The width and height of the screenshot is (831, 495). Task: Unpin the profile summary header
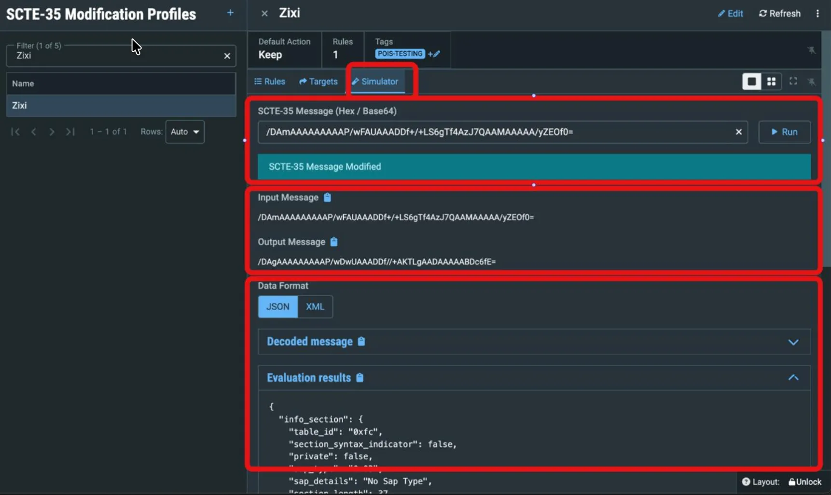811,50
